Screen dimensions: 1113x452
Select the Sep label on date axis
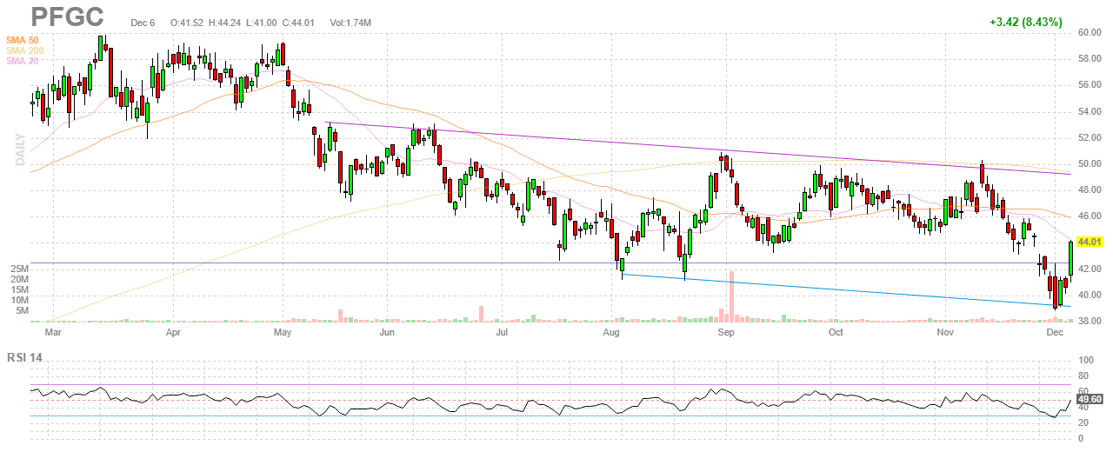[726, 332]
